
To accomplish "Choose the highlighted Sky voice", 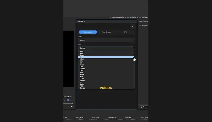I will pos(106,57).
